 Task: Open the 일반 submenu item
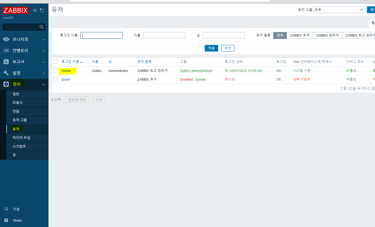pos(27,94)
